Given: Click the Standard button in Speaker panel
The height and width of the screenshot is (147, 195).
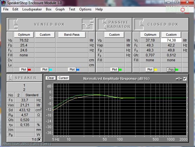Looking at the screenshot, I should 32,95.
